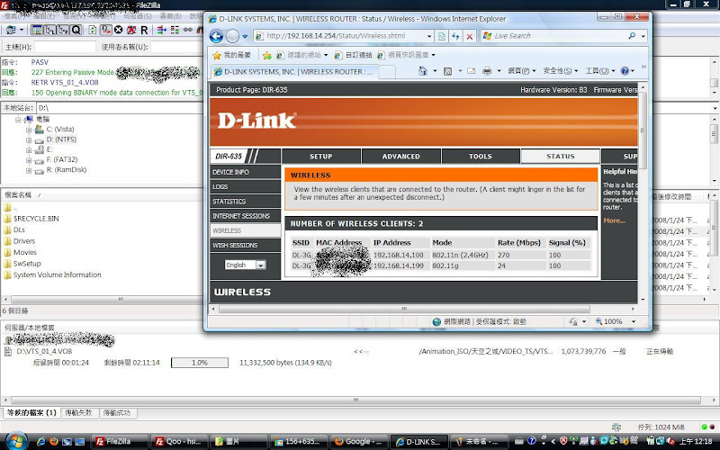Screen dimensions: 720x450
Task: Click the IE back navigation button
Action: click(x=217, y=36)
